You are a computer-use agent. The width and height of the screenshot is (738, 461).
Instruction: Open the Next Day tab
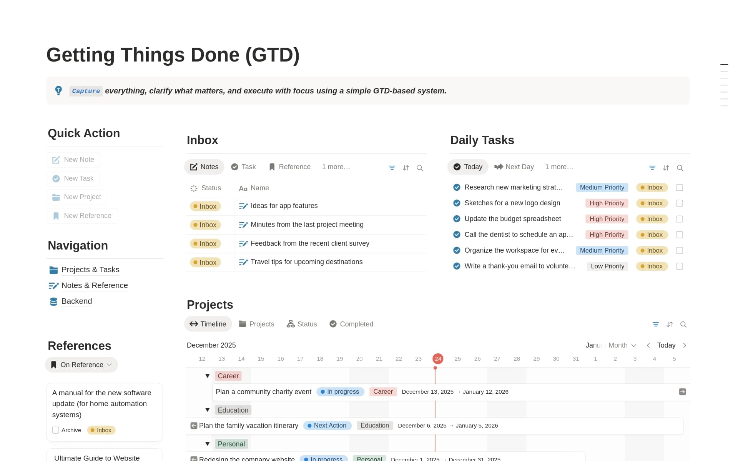[514, 167]
